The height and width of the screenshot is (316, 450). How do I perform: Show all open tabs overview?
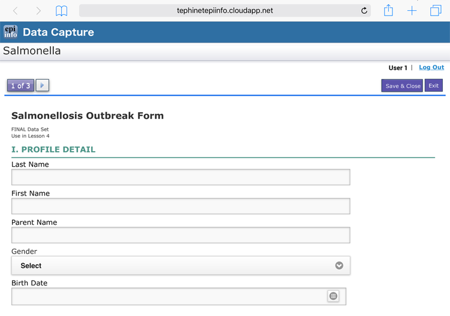tap(436, 11)
